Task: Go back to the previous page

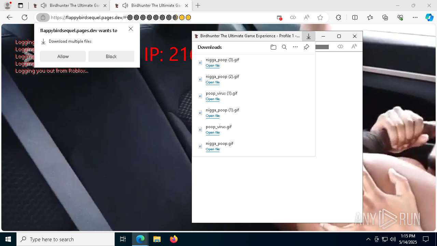Action: pos(10,17)
